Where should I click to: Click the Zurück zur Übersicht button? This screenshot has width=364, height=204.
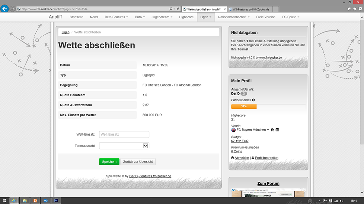138,162
